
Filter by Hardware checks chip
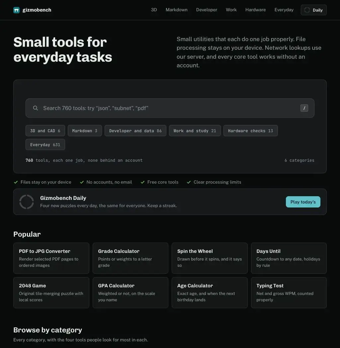pyautogui.click(x=251, y=131)
